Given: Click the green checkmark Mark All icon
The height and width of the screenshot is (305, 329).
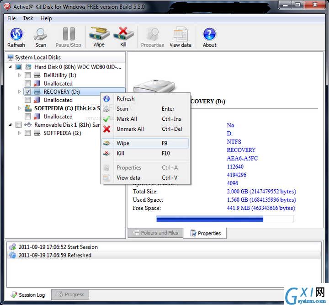Looking at the screenshot, I should 106,119.
